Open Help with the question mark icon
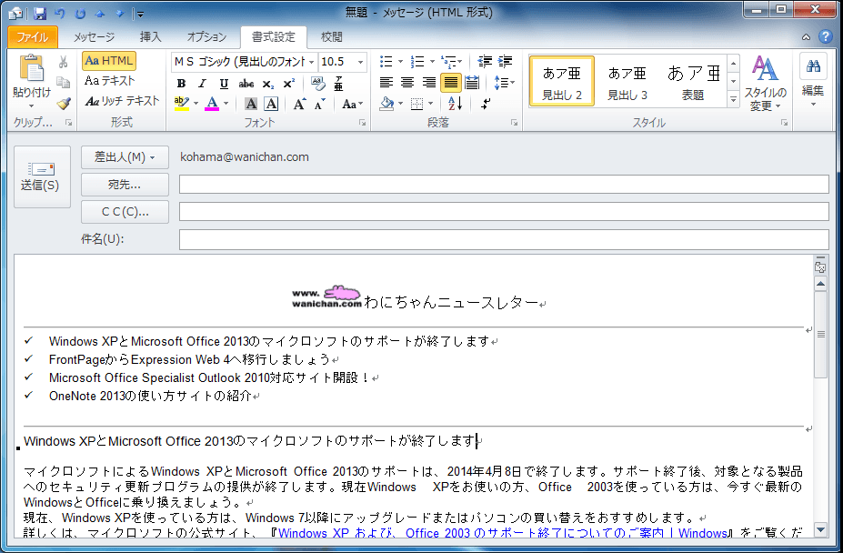The width and height of the screenshot is (843, 553). [825, 36]
